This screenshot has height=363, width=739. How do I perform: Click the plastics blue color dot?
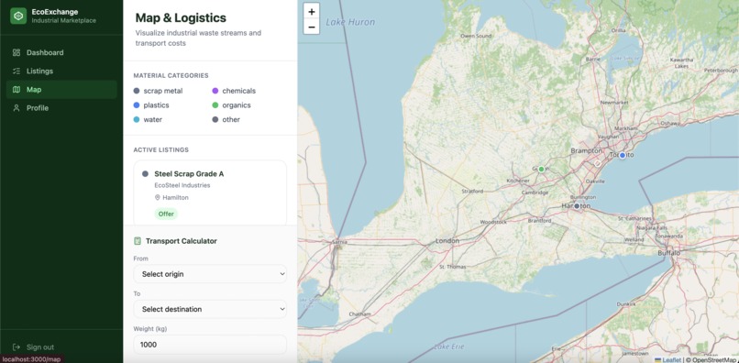137,105
